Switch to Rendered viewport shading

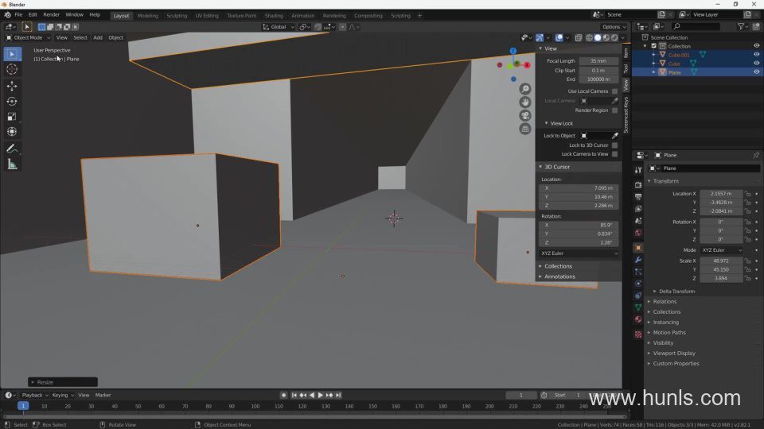(615, 37)
